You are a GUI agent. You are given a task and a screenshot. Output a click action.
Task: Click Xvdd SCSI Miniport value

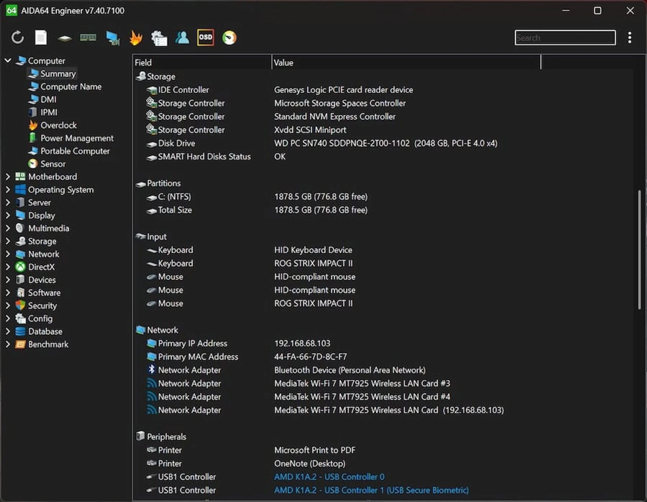tap(310, 130)
